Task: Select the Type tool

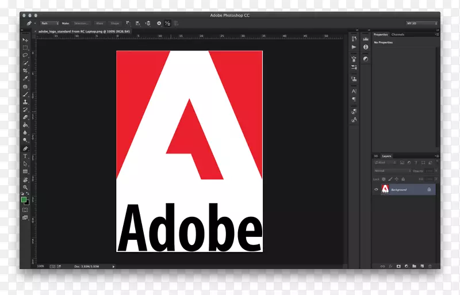Action: click(x=25, y=156)
